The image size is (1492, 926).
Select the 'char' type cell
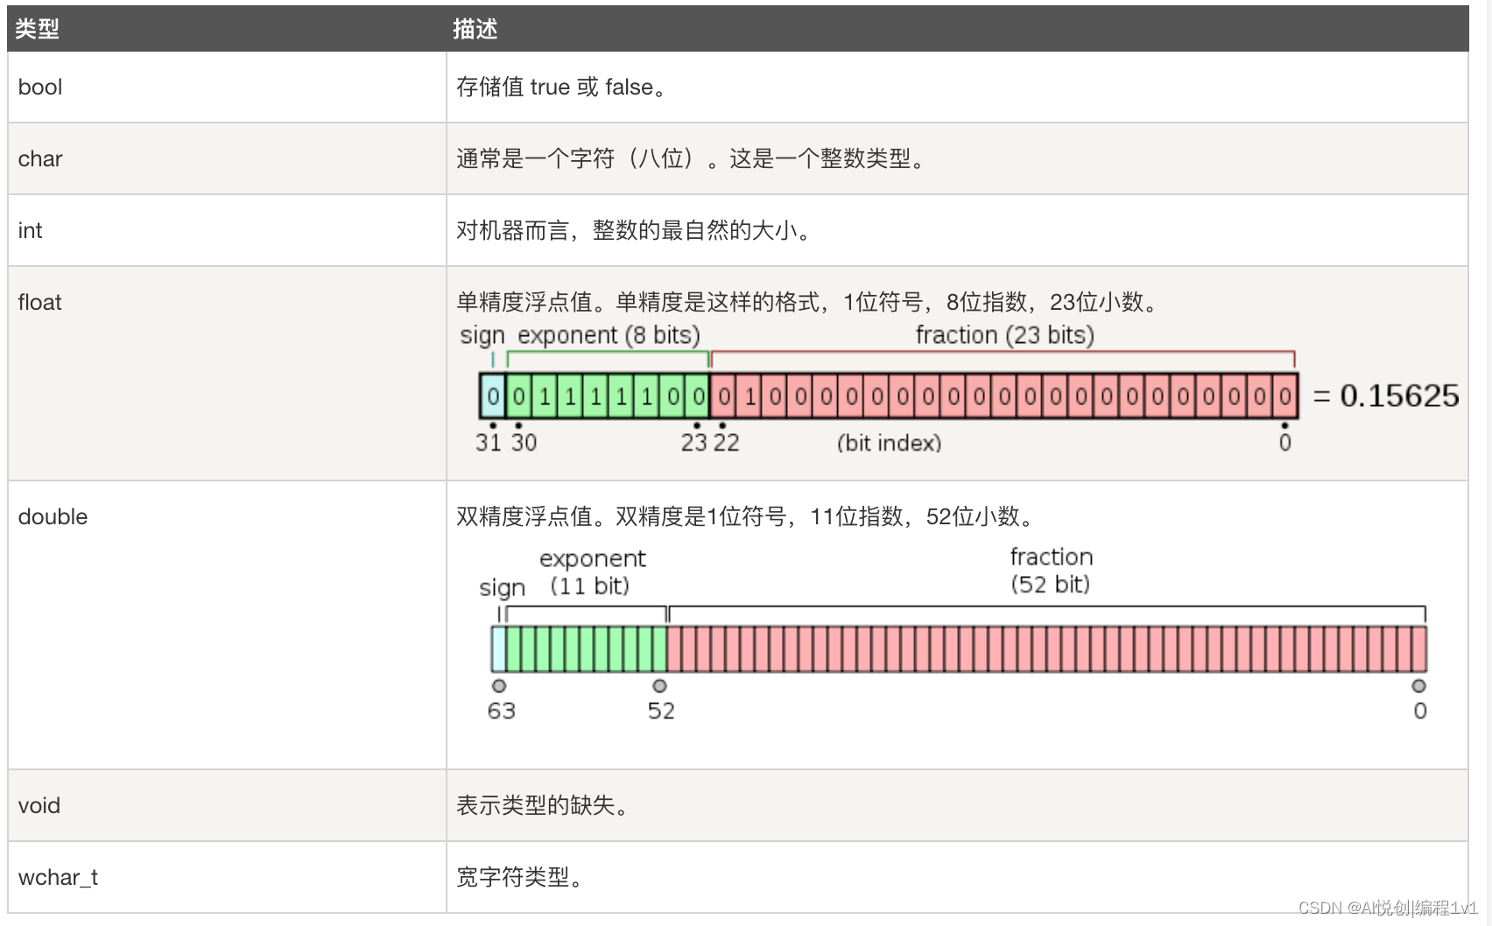[227, 158]
